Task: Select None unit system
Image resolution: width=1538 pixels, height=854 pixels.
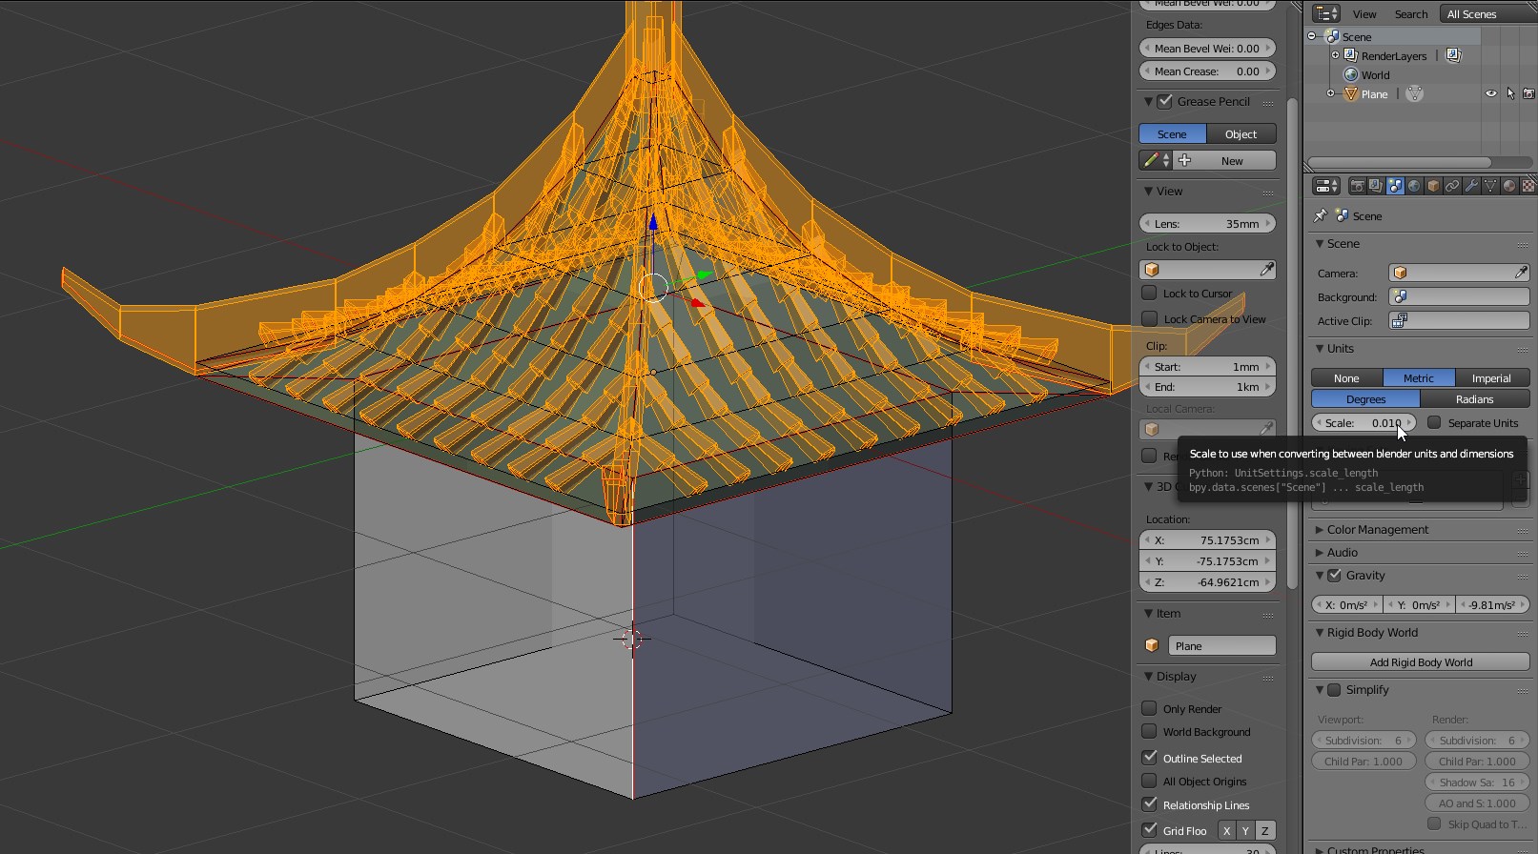Action: pos(1346,378)
